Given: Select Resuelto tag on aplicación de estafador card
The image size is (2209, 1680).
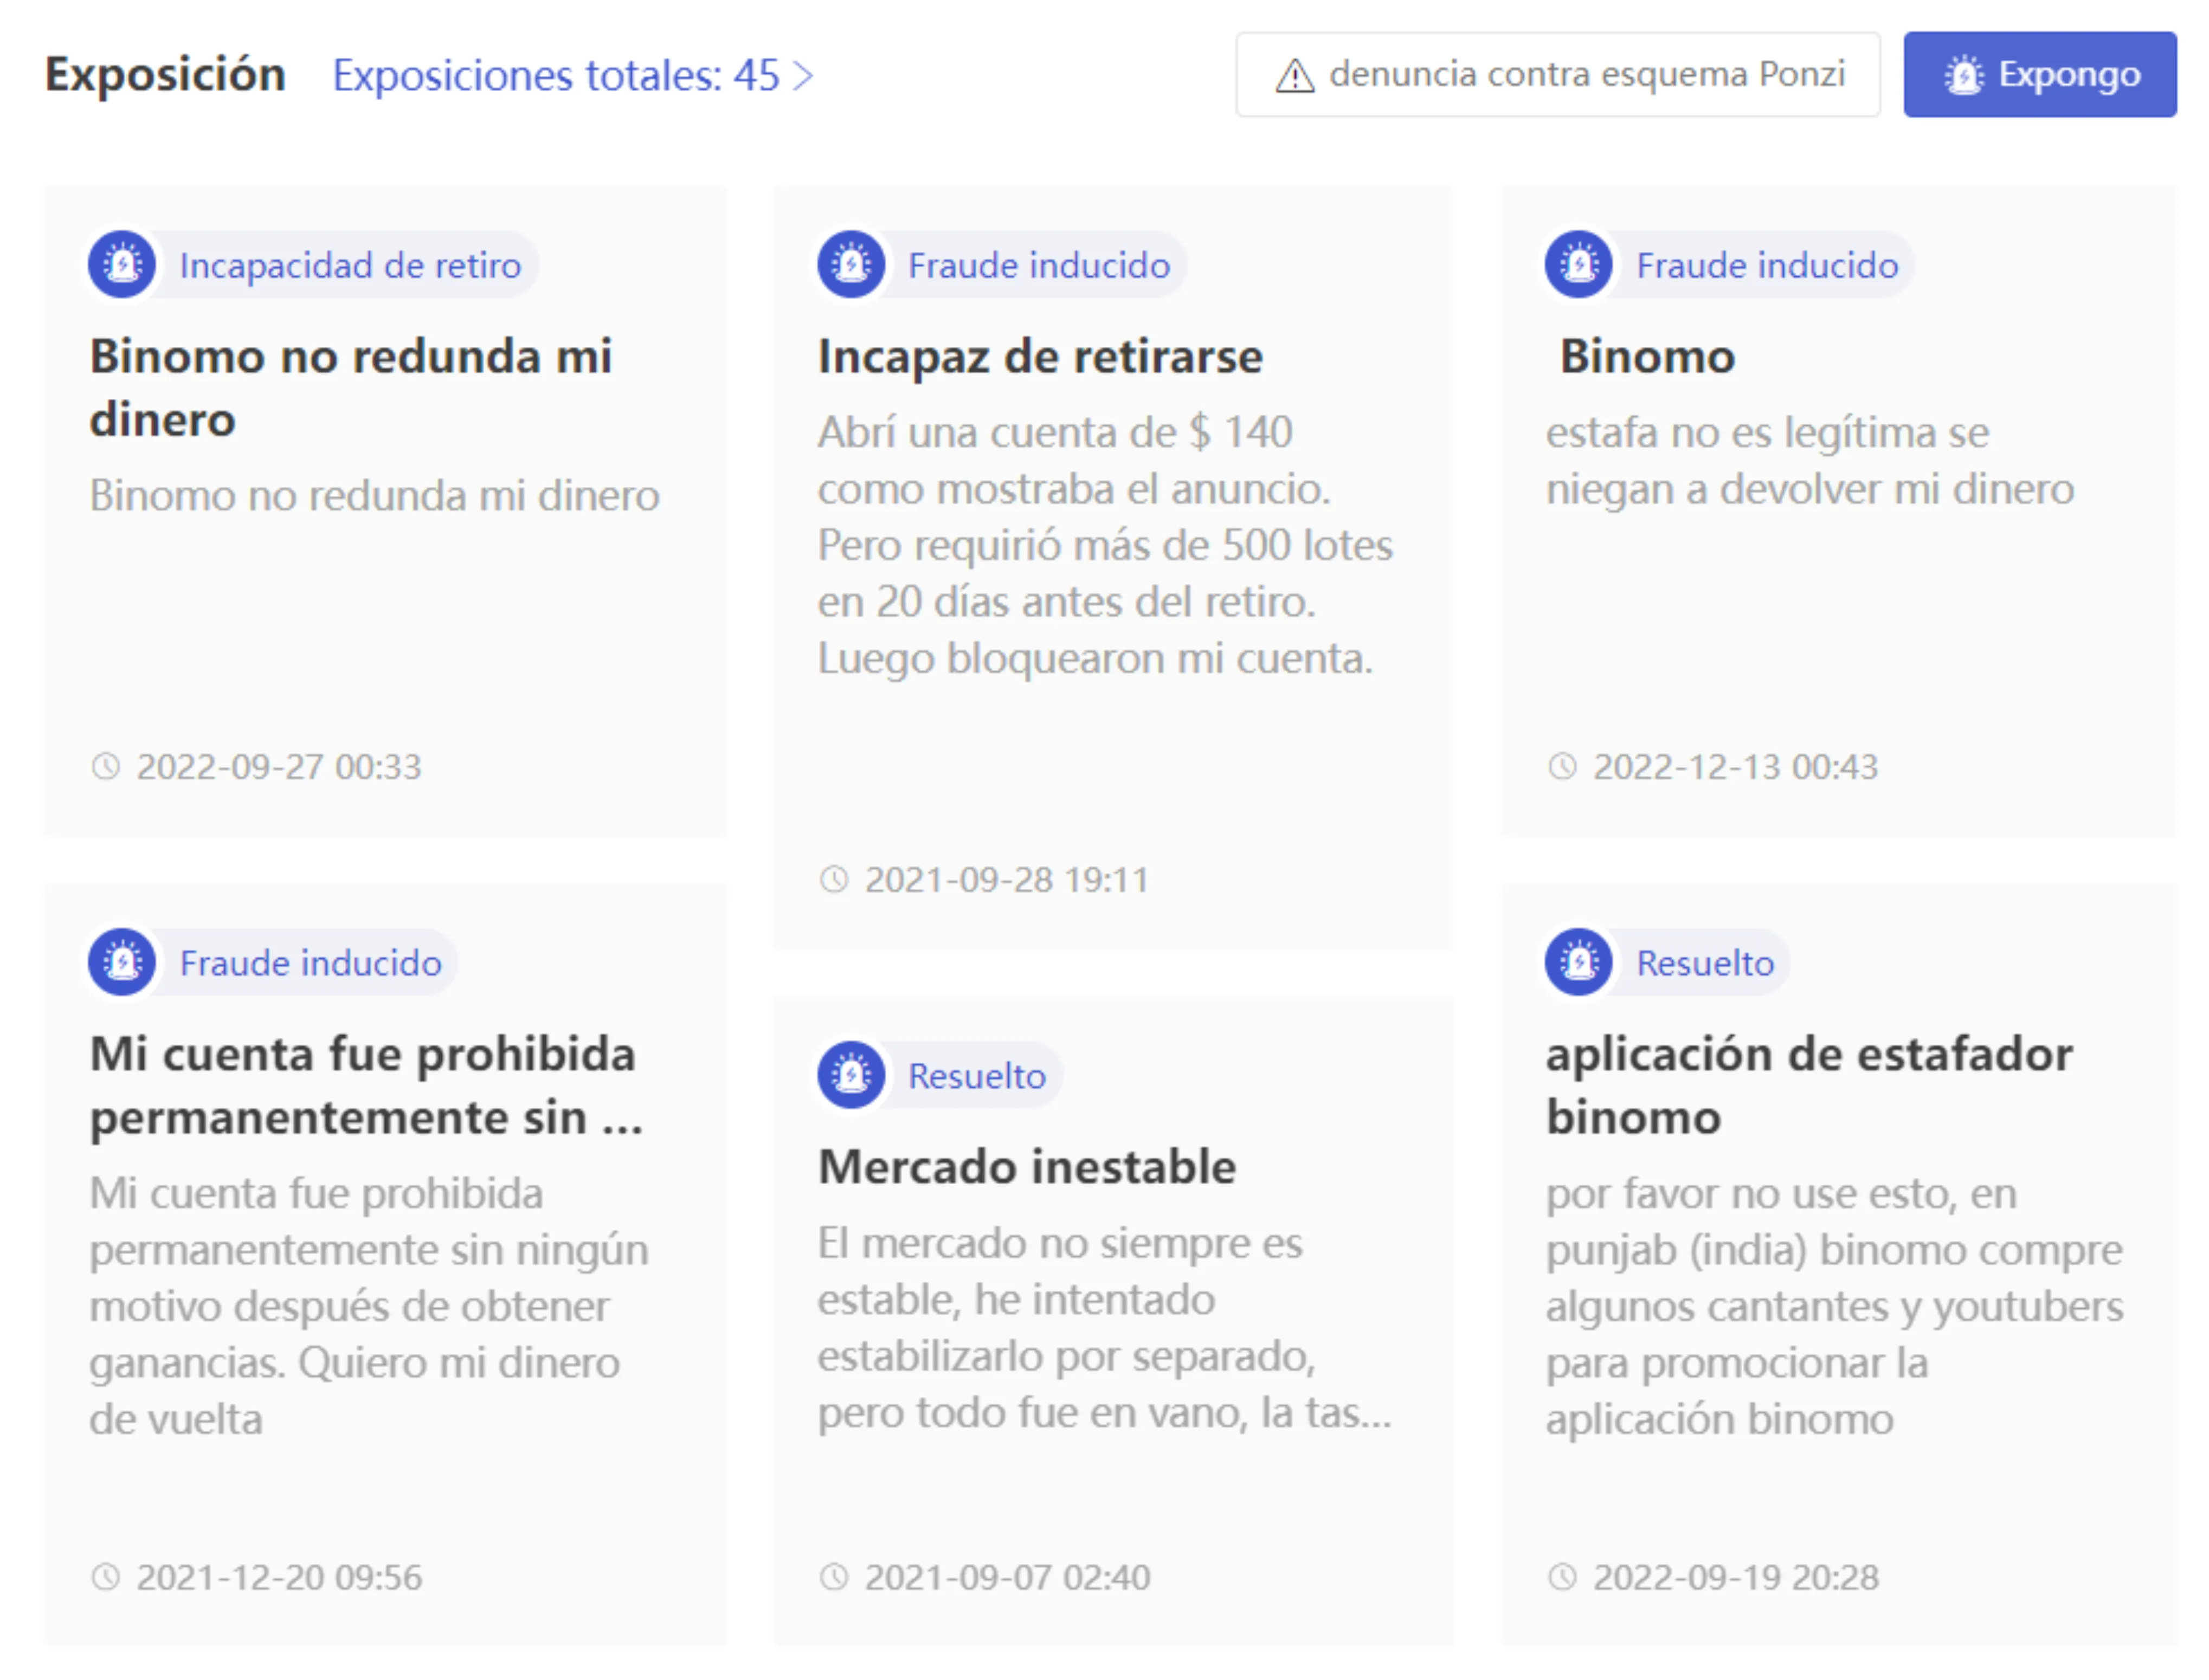Looking at the screenshot, I should click(x=1705, y=963).
